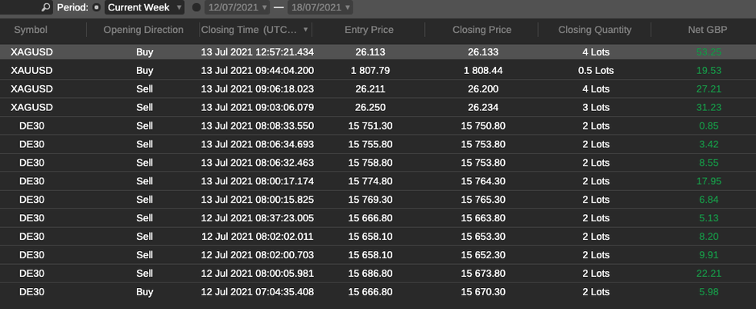756x309 pixels.
Task: Select the DE30 Buy row at 07:04:35
Action: click(x=378, y=291)
